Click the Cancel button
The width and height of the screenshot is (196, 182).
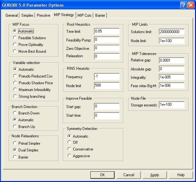point(129,175)
